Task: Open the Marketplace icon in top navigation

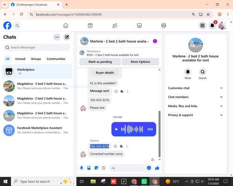Action: 139,26
